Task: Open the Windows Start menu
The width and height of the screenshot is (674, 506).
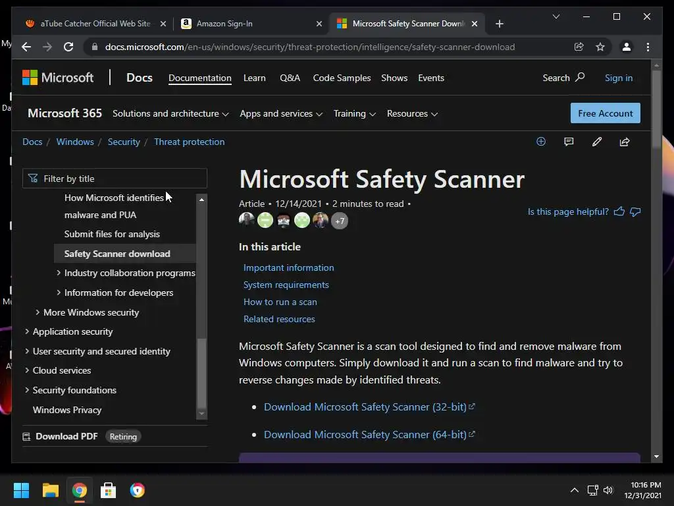Action: point(21,490)
